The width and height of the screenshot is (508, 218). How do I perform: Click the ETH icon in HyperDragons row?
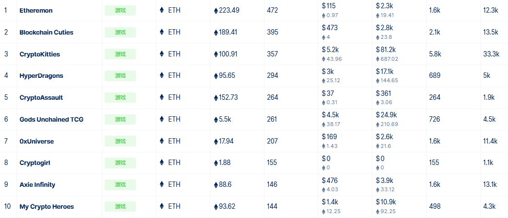click(162, 75)
